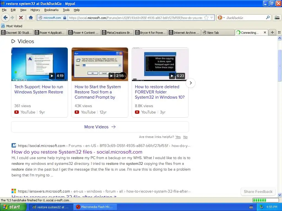Click the YouTube icon under the 43K views video
Viewport: 282px width, 211px height.
(77, 112)
